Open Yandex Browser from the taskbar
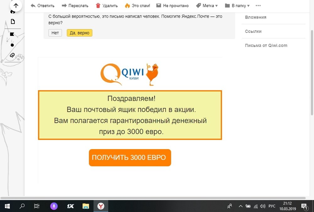The height and width of the screenshot is (212, 314). click(101, 206)
